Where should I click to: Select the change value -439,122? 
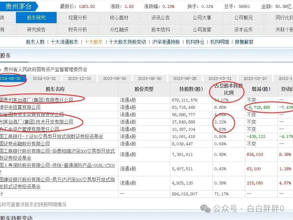(x=256, y=137)
